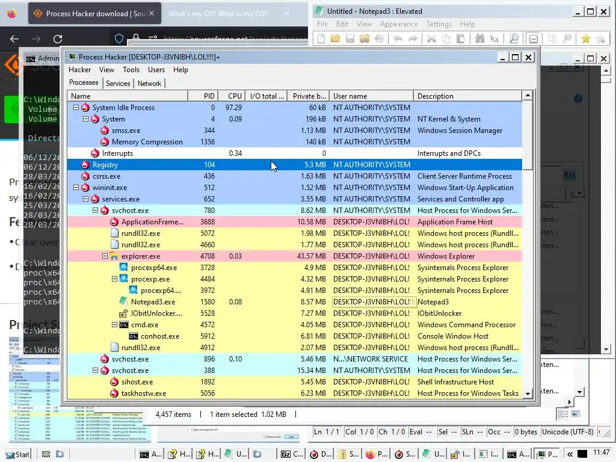This screenshot has width=616, height=462.
Task: Click the Paste clipboard icon in Notepad3
Action: [460, 38]
